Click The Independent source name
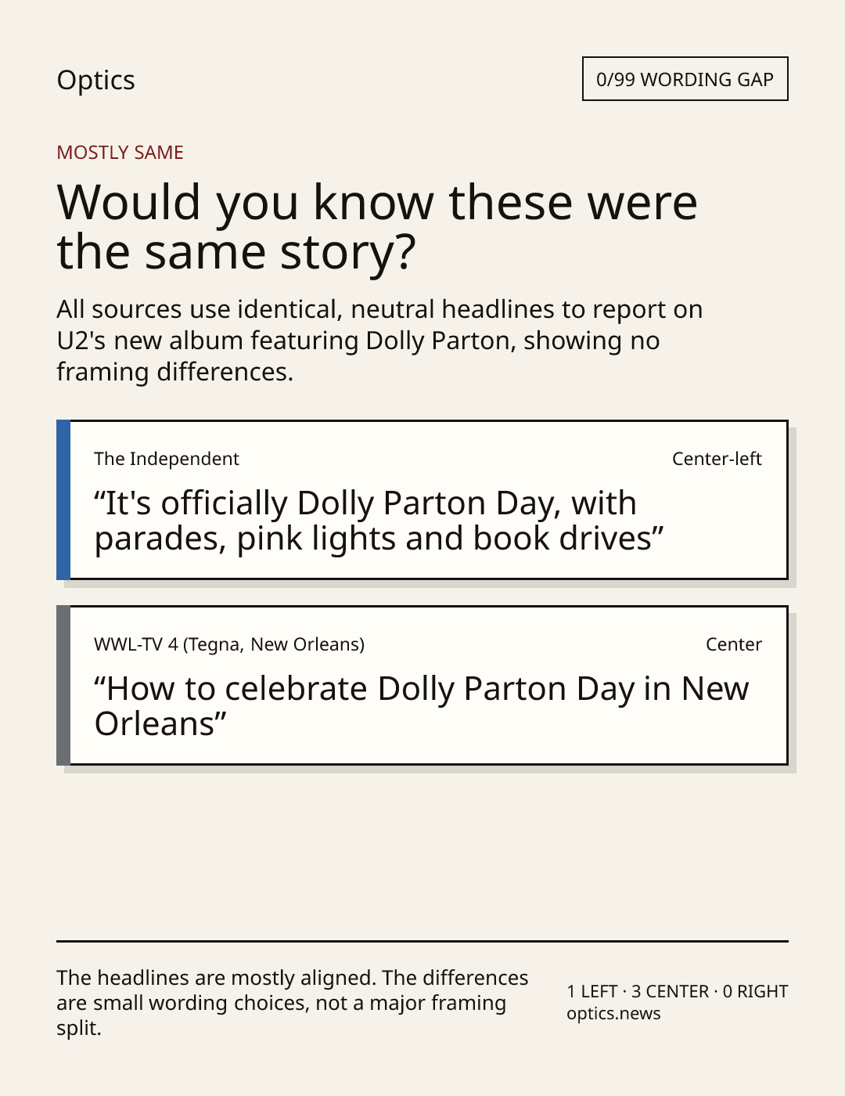Image resolution: width=845 pixels, height=1096 pixels. (x=167, y=459)
